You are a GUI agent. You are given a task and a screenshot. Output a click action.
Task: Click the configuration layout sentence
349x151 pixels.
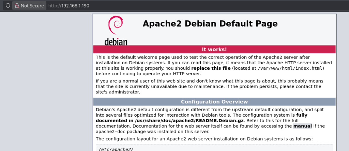(x=204, y=139)
